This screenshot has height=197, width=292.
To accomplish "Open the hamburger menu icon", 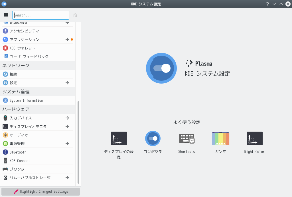I will pos(6,15).
